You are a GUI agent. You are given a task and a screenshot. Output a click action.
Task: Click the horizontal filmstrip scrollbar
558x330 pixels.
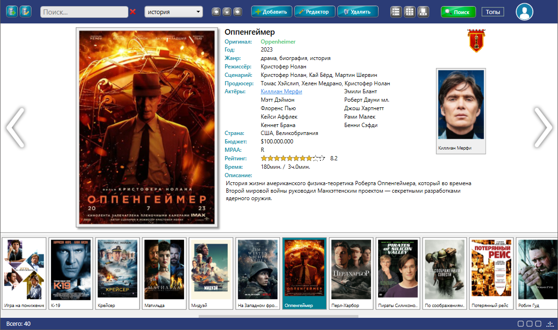[x=278, y=316]
